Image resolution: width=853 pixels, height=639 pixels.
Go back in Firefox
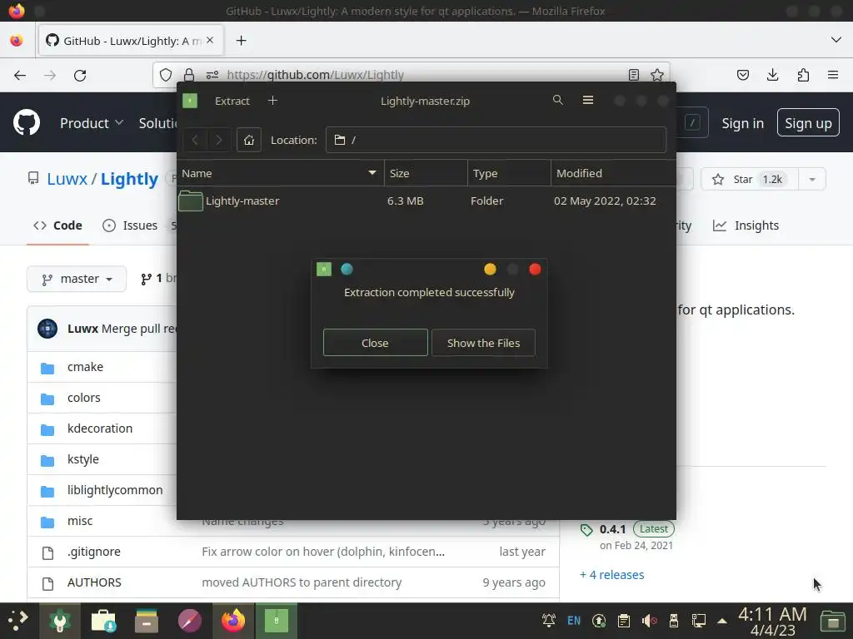point(20,75)
